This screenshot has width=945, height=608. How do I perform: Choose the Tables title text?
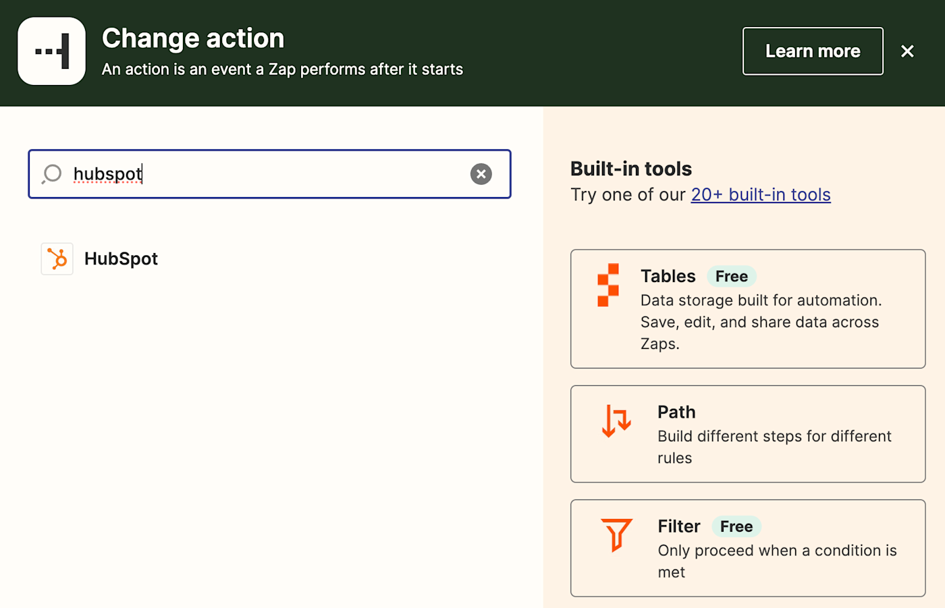668,276
